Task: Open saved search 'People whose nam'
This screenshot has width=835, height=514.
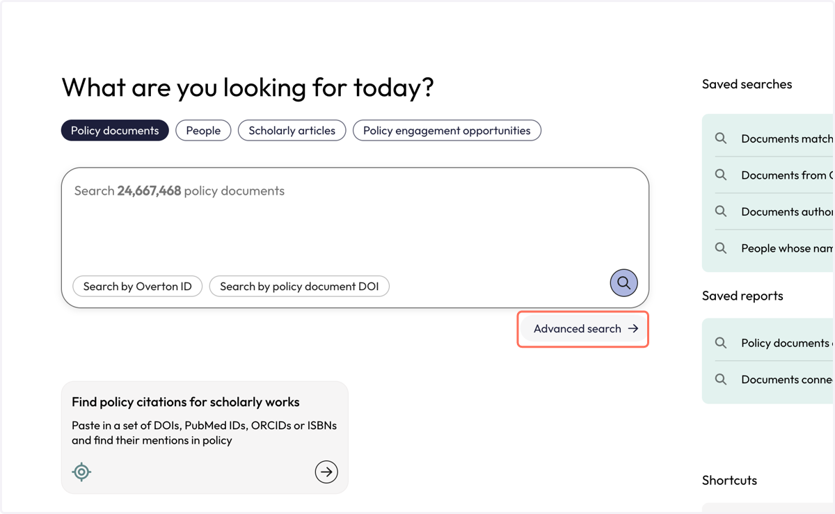Action: (787, 248)
